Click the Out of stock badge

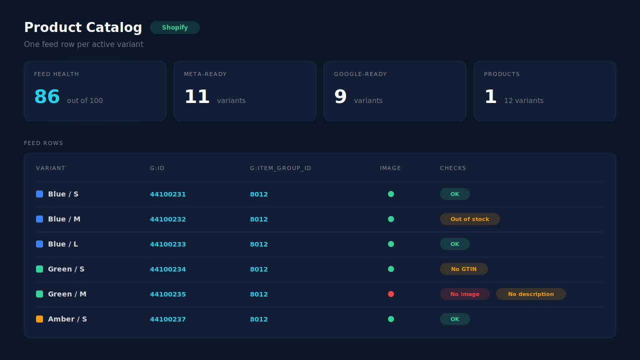coord(470,219)
